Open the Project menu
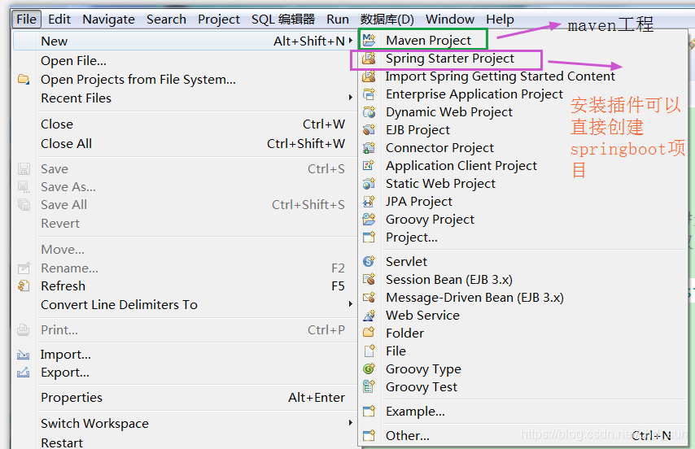This screenshot has width=695, height=449. [x=219, y=19]
